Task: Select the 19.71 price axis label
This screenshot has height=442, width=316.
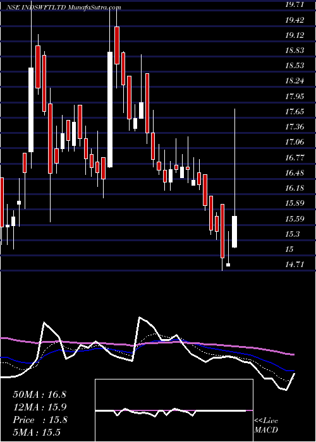Action: pyautogui.click(x=295, y=5)
